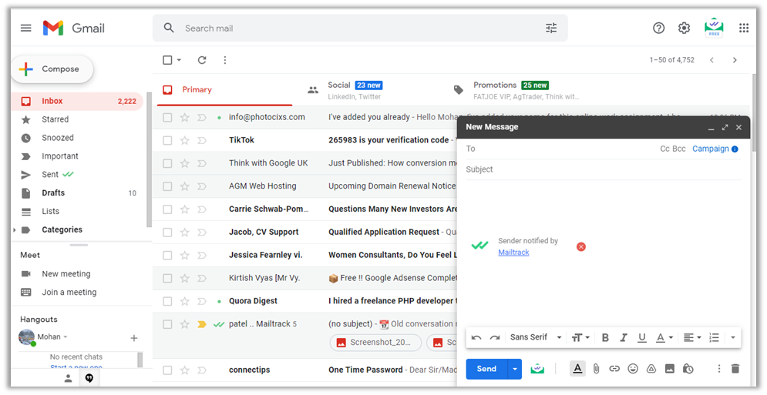
Task: Show search options filter icon
Action: point(551,28)
